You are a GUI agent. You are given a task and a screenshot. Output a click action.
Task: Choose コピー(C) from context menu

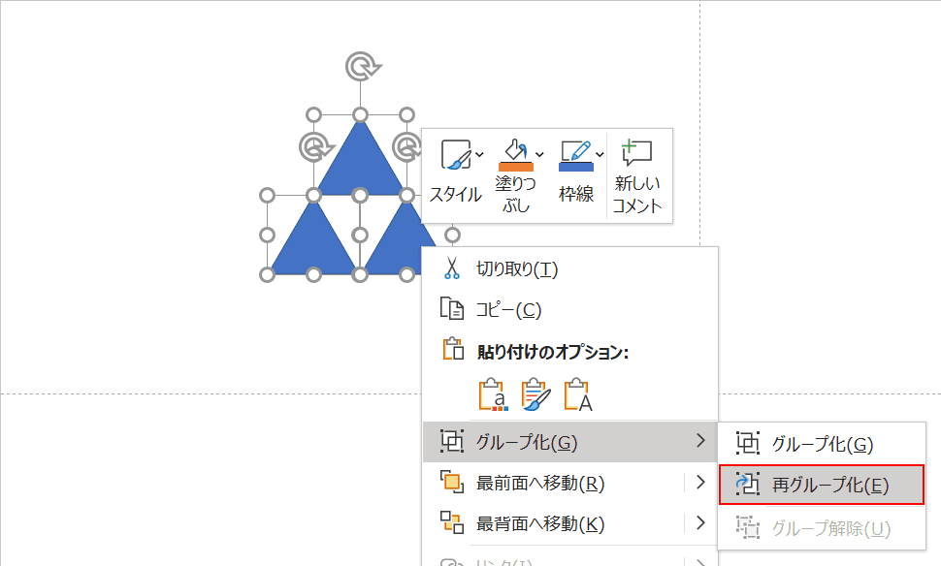point(570,310)
